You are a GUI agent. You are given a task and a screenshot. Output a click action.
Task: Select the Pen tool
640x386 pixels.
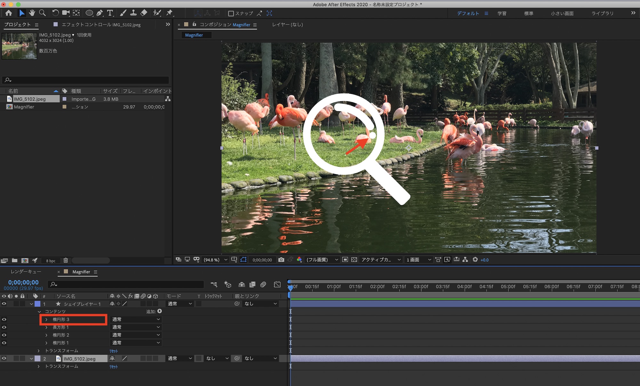tap(100, 13)
